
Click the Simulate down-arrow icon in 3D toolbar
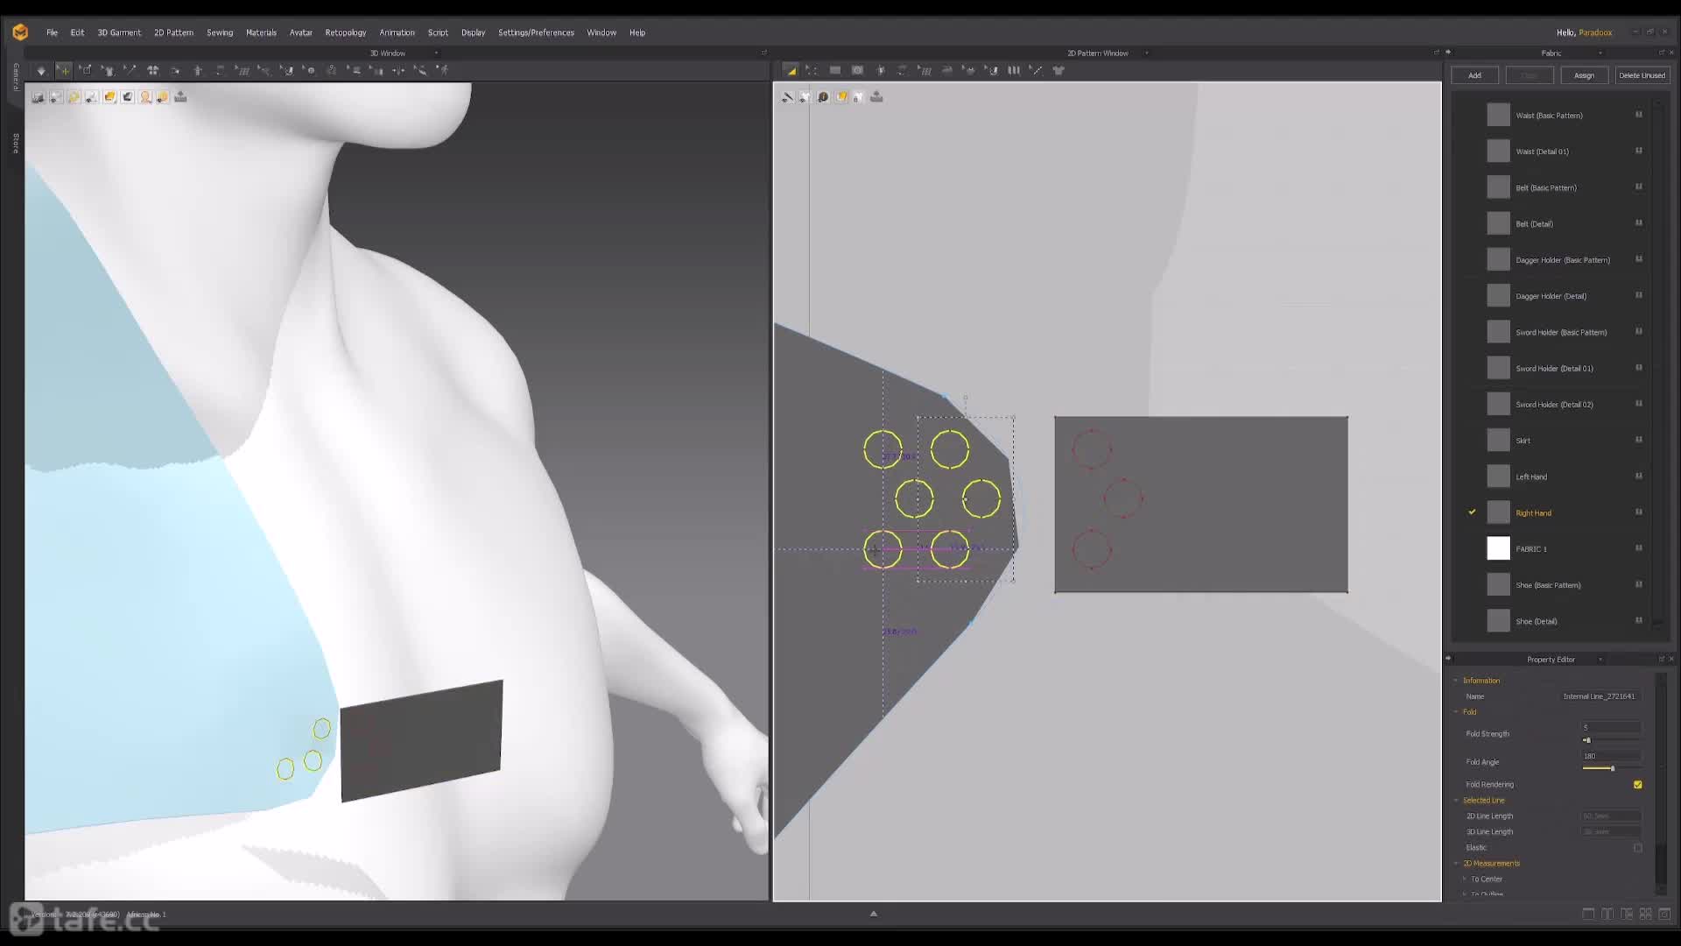click(x=40, y=70)
